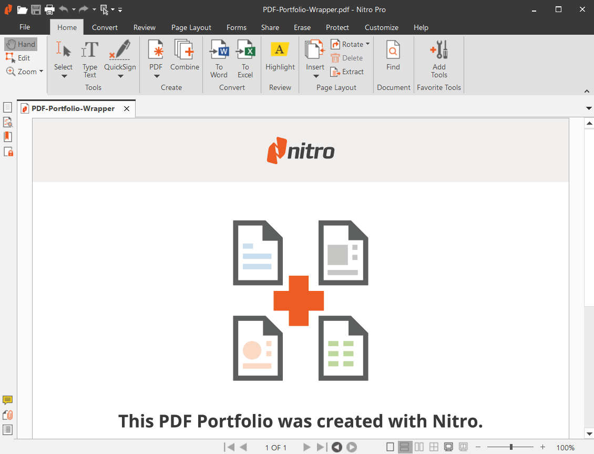Expand the Insert dropdown arrow
Viewport: 594px width, 454px height.
[316, 76]
